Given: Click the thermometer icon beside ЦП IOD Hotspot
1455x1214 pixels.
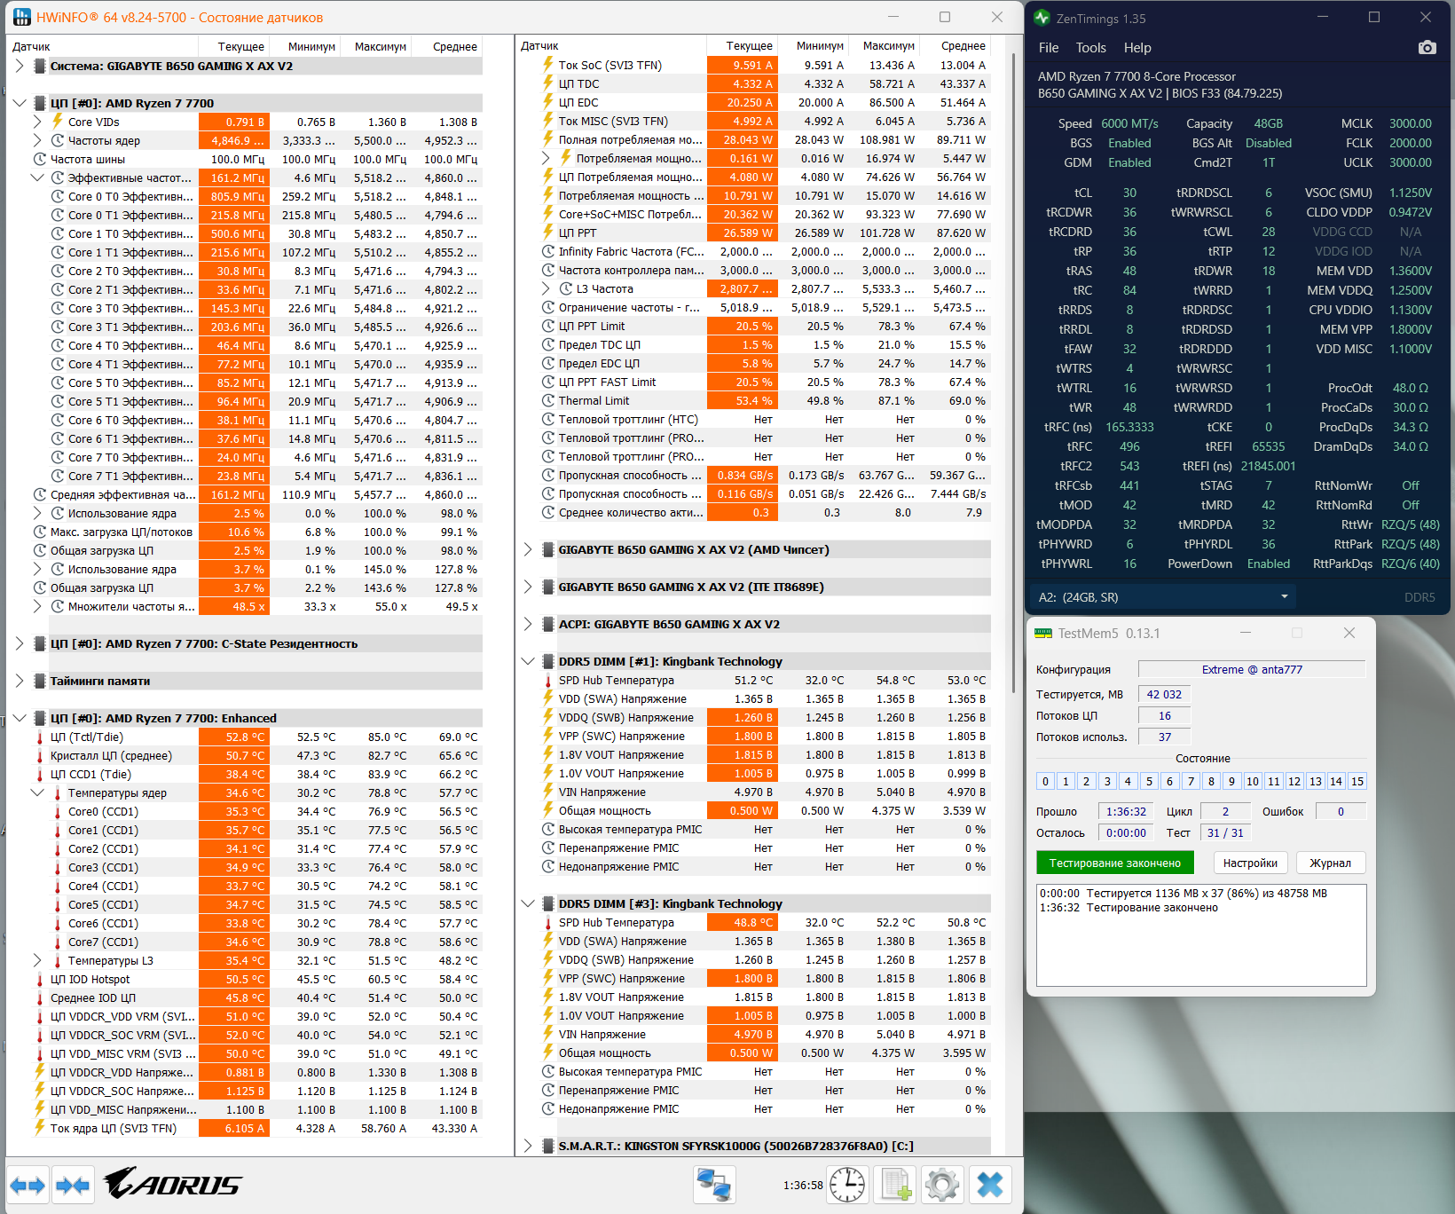Looking at the screenshot, I should (40, 979).
